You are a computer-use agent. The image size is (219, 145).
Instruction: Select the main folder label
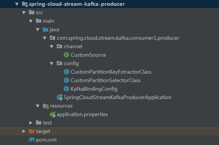click(49, 21)
